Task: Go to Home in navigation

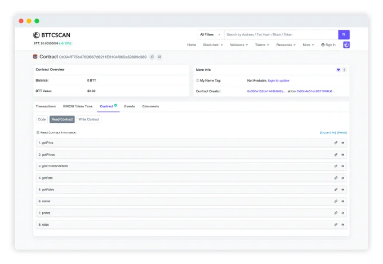Action: click(191, 45)
